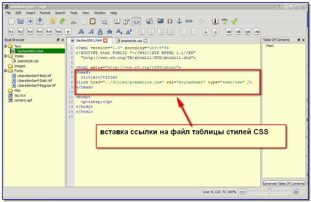Close the Section0001.html tab
311x202 pixels.
point(105,40)
